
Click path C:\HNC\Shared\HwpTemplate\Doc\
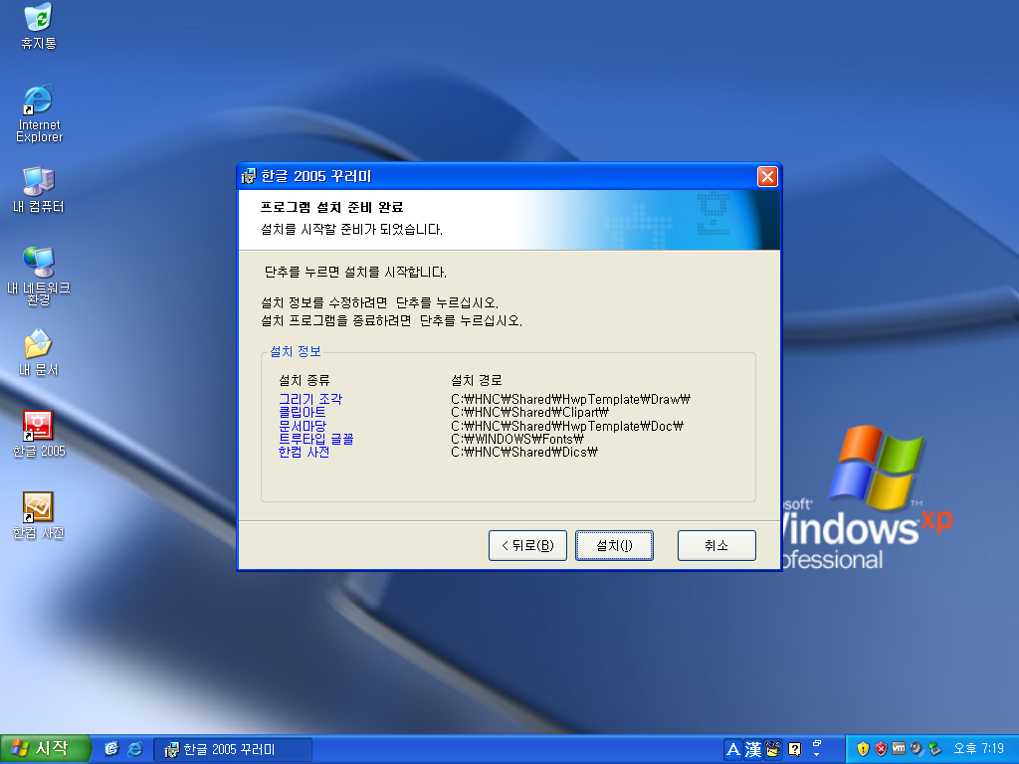pos(566,426)
